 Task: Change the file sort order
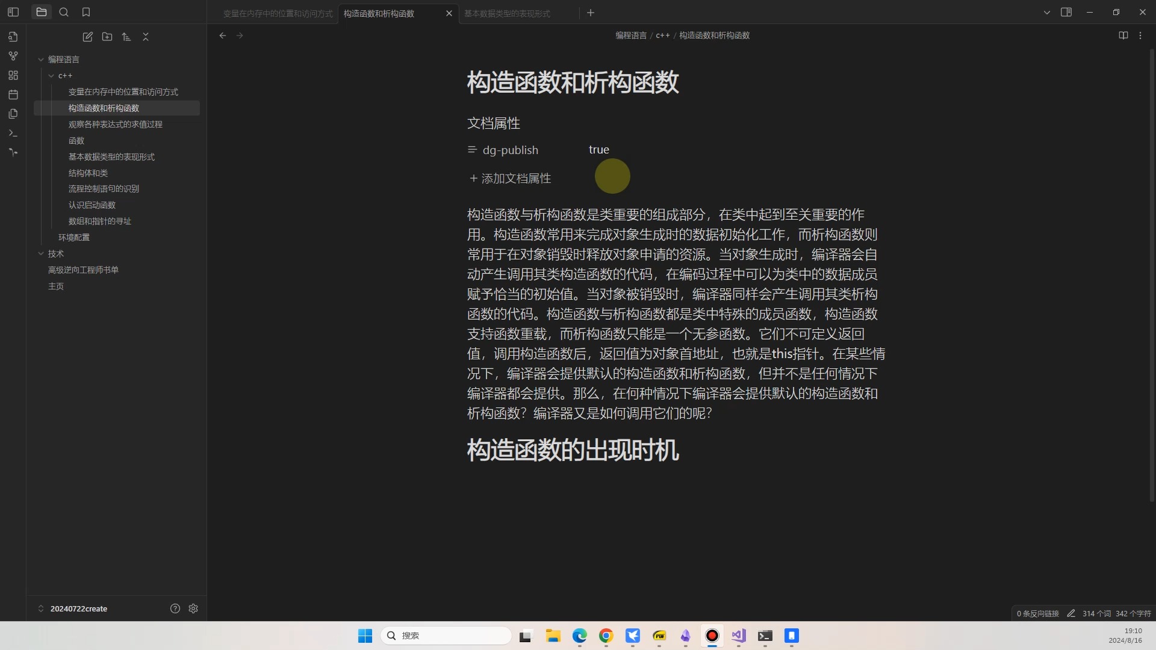coord(126,37)
